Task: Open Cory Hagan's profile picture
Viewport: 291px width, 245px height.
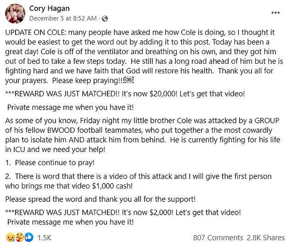Action: click(15, 13)
